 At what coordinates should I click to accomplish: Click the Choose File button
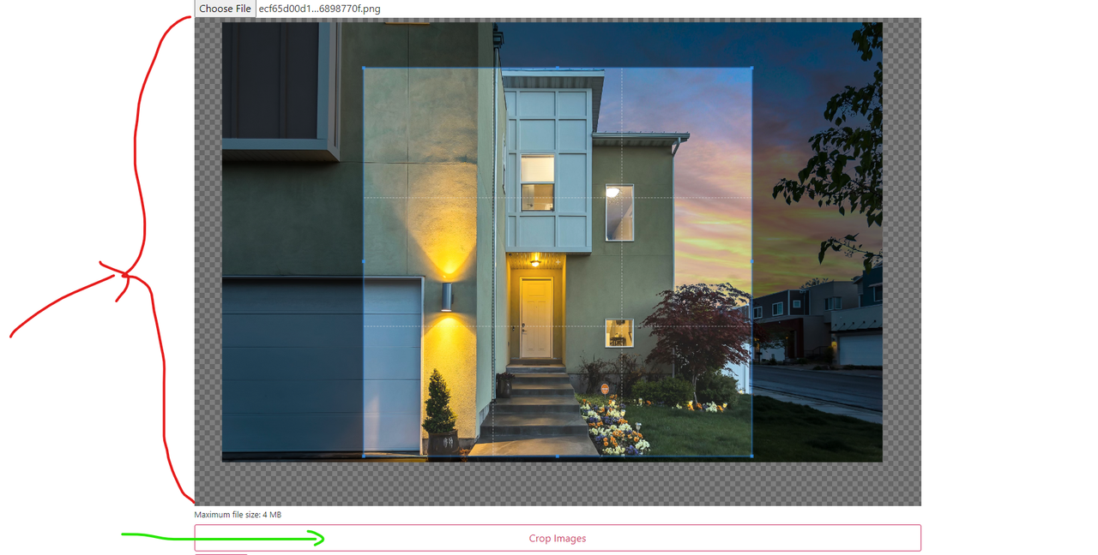tap(226, 9)
